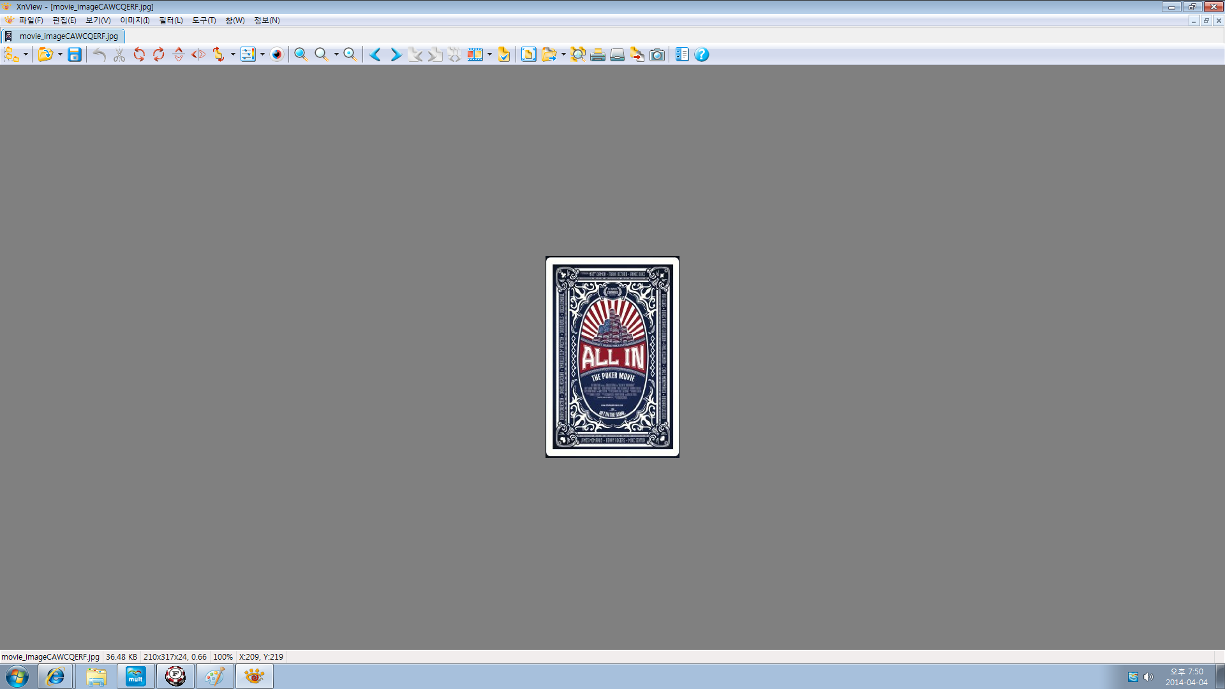Expand the zoom level dropdown arrow
This screenshot has height=689, width=1225.
click(x=336, y=55)
